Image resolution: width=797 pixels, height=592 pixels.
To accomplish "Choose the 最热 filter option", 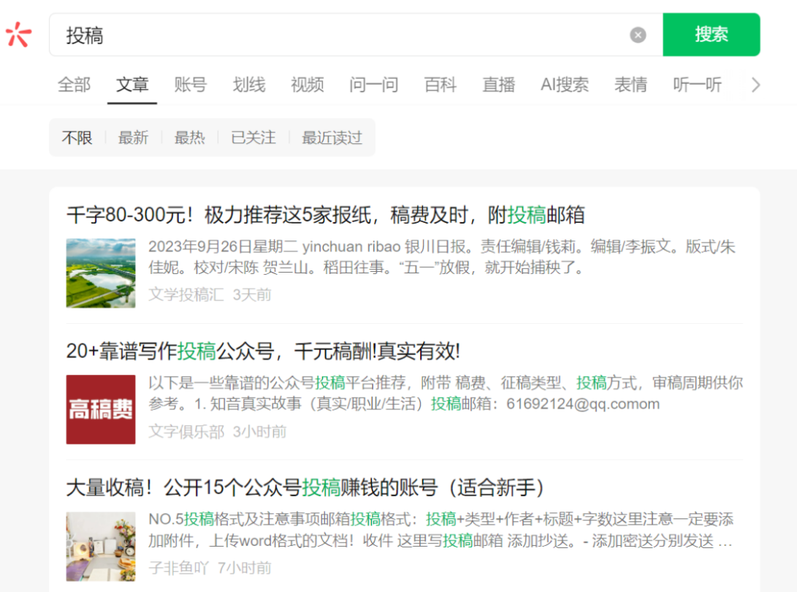I will coord(190,137).
